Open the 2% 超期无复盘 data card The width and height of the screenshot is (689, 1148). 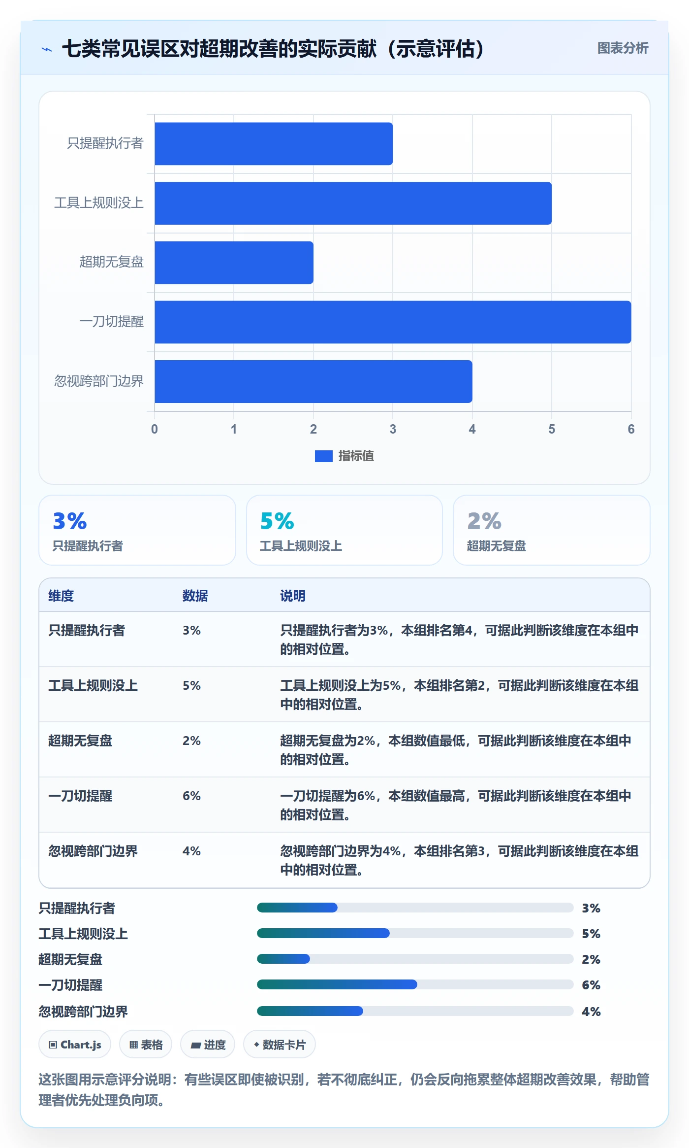pyautogui.click(x=552, y=530)
